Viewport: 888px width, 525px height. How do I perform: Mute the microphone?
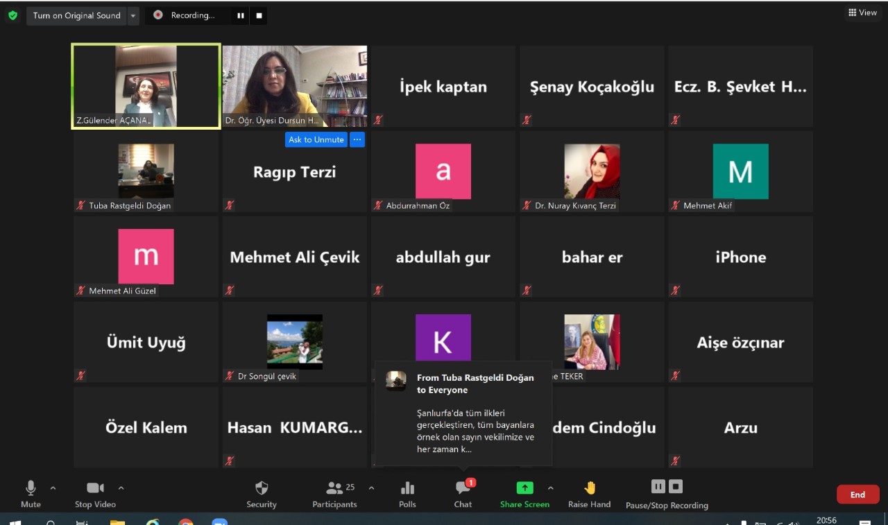(31, 488)
